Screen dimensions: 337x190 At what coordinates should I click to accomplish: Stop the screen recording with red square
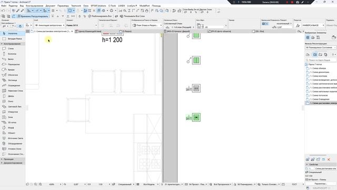[x=292, y=2]
